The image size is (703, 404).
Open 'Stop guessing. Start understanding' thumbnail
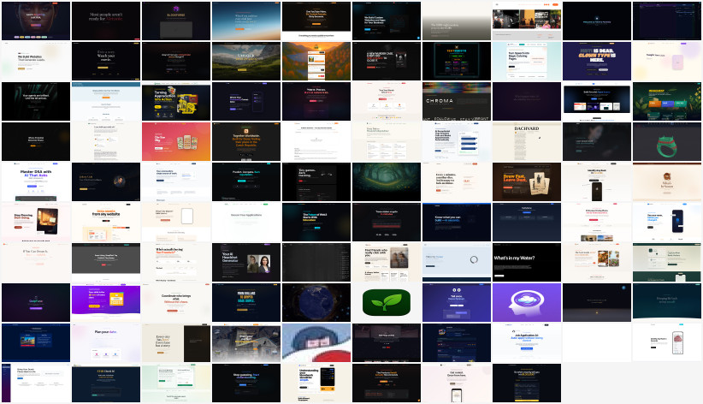(246, 383)
